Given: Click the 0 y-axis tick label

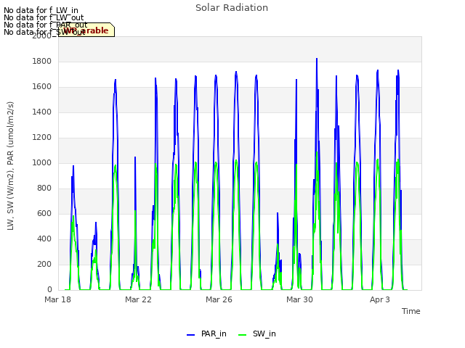Looking at the screenshot, I should pyautogui.click(x=49, y=289).
